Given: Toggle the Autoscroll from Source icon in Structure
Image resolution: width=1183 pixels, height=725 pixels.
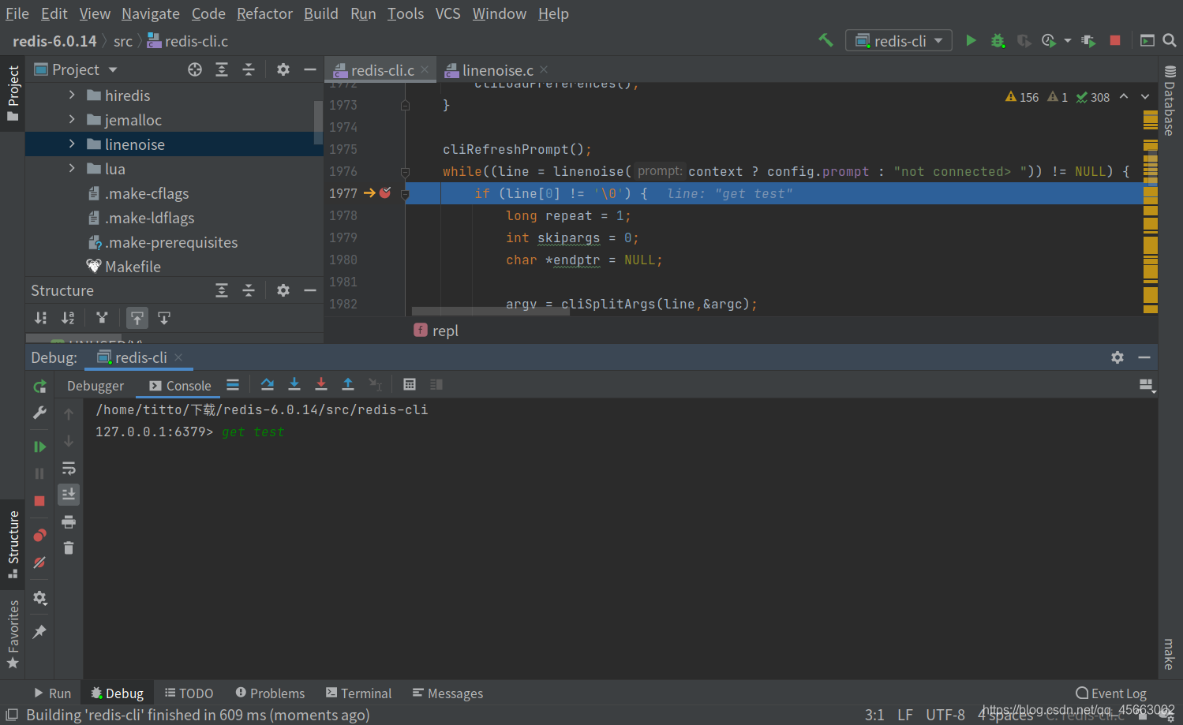Looking at the screenshot, I should coord(164,318).
